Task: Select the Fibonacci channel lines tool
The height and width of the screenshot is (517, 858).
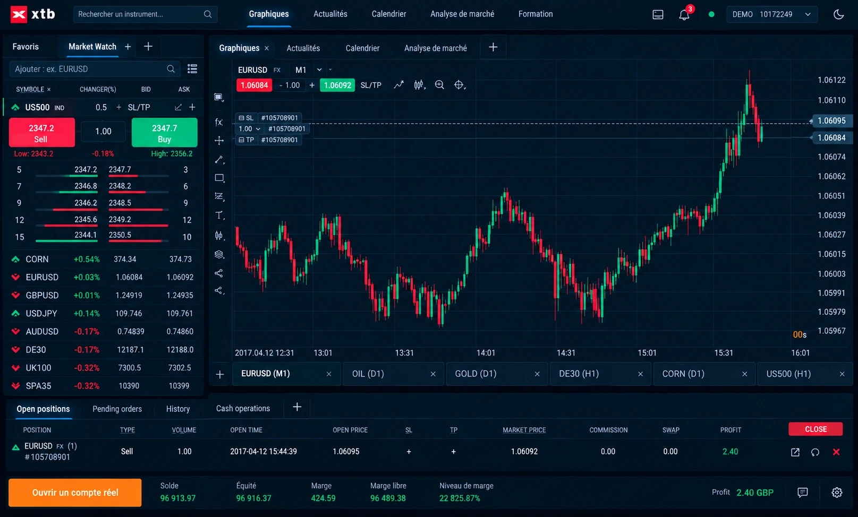Action: pos(219,196)
